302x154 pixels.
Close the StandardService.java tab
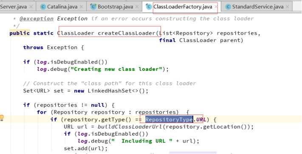288,7
